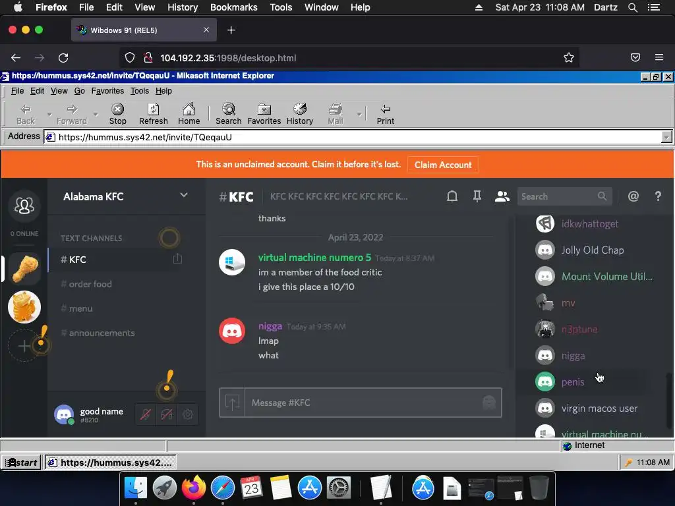Viewport: 675px width, 506px height.
Task: Open the Address bar dropdown arrow
Action: [666, 137]
